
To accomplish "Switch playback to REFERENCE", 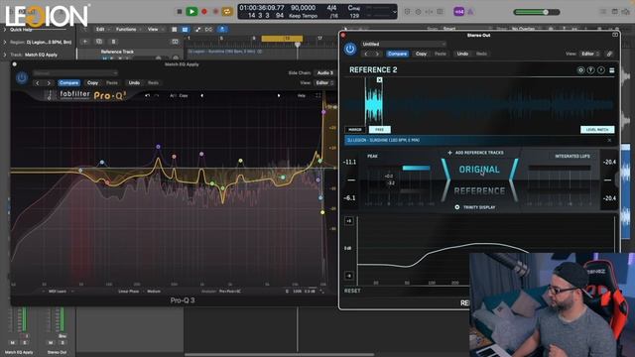I will (x=479, y=190).
